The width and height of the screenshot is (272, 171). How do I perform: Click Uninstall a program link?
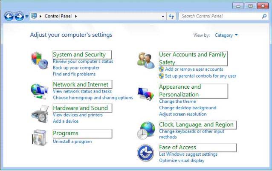72,142
